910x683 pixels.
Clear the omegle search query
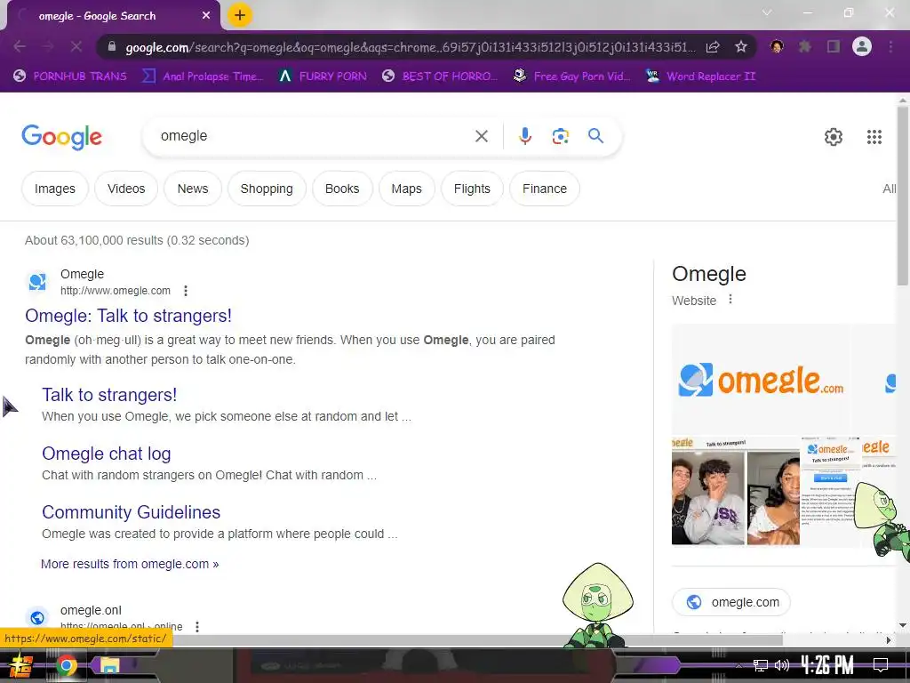(481, 136)
